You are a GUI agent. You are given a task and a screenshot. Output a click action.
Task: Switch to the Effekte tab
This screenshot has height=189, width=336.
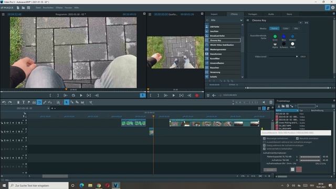coord(234,14)
